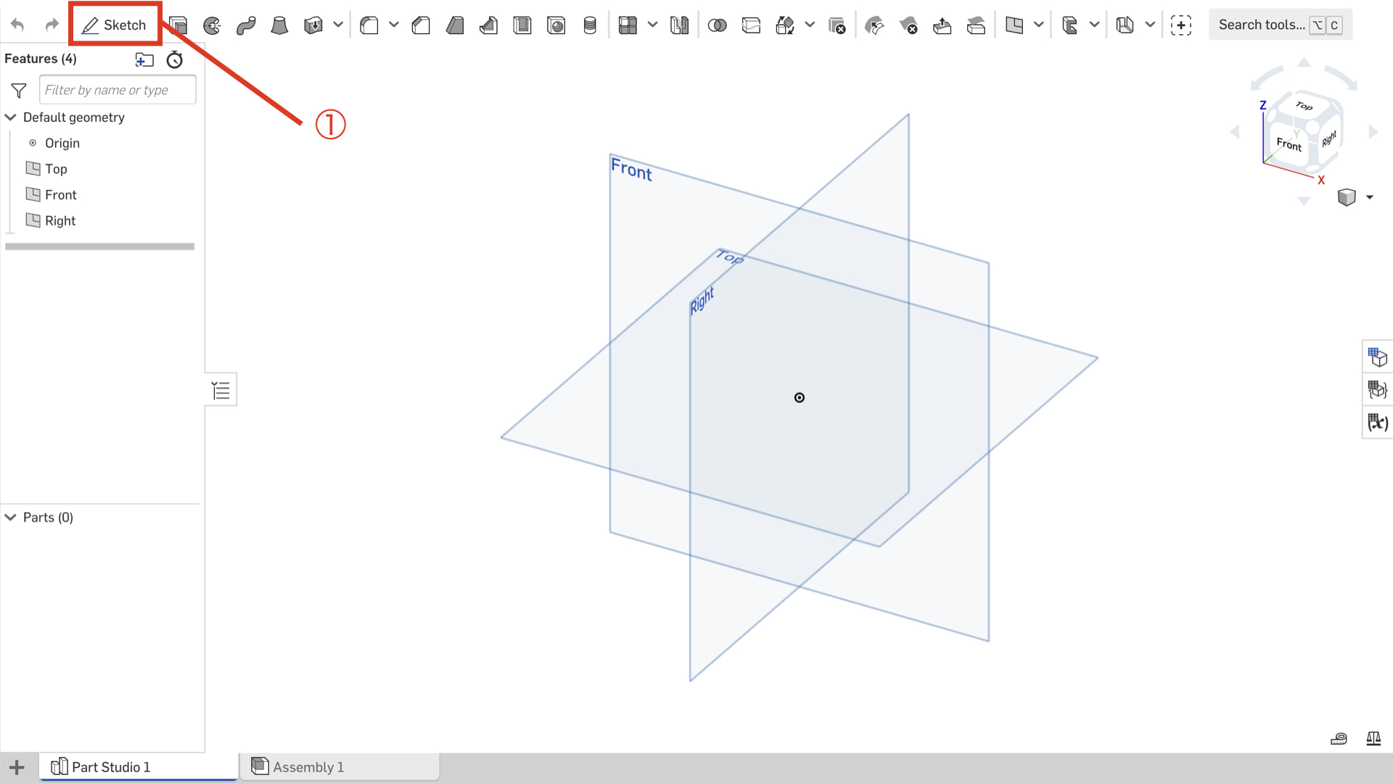
Task: Select the Shell tool
Action: click(x=522, y=24)
